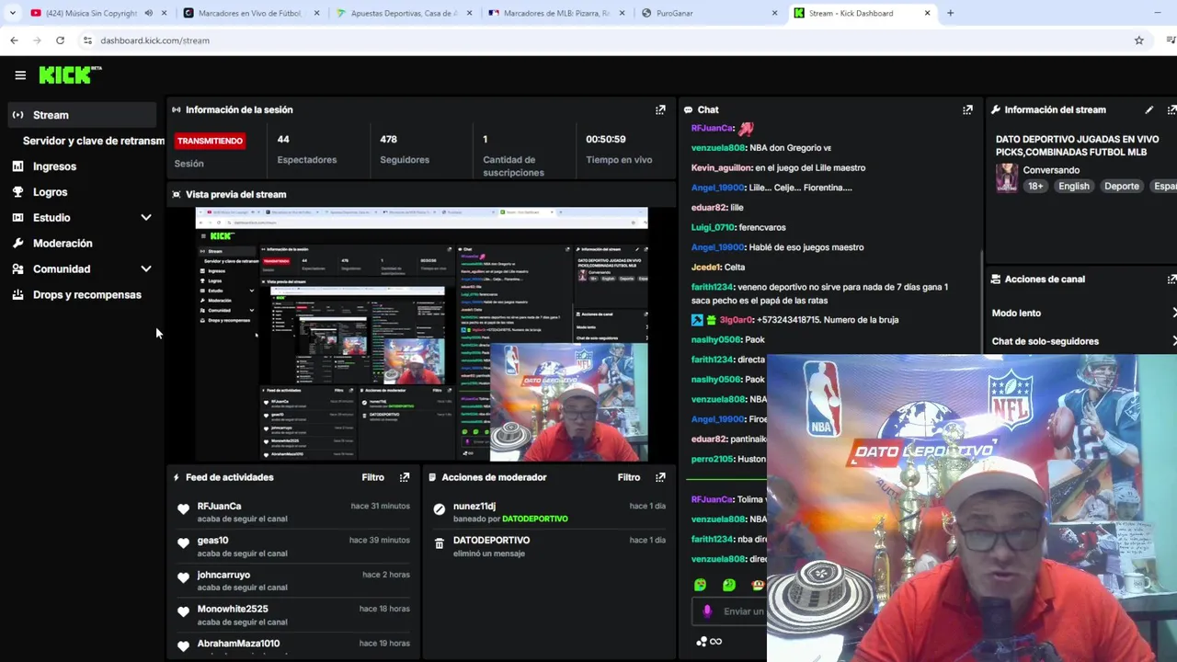The image size is (1177, 662).
Task: Open a new browser tab
Action: tap(950, 13)
